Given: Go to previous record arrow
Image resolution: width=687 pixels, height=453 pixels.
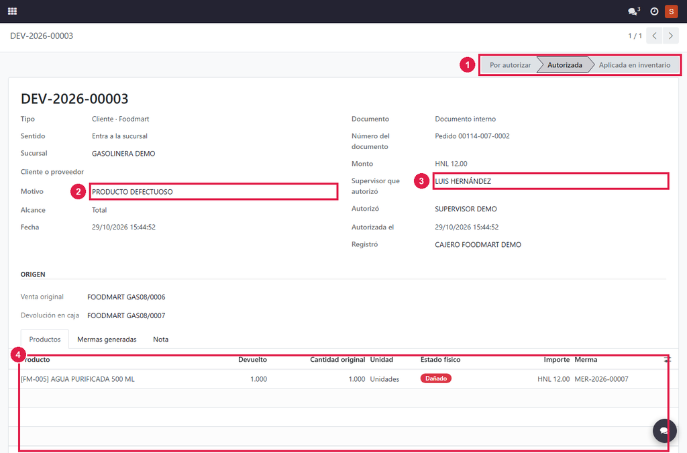Looking at the screenshot, I should [x=654, y=36].
